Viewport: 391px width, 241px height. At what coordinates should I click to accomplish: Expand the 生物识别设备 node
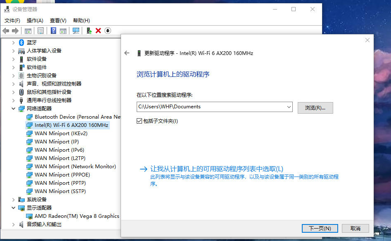click(x=14, y=76)
